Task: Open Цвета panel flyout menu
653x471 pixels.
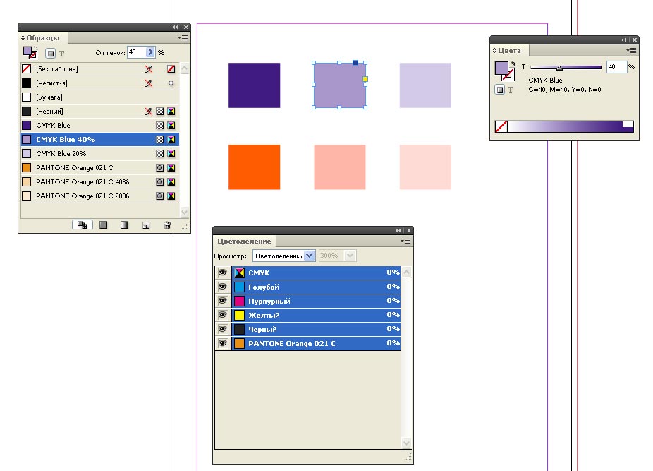Action: 631,50
